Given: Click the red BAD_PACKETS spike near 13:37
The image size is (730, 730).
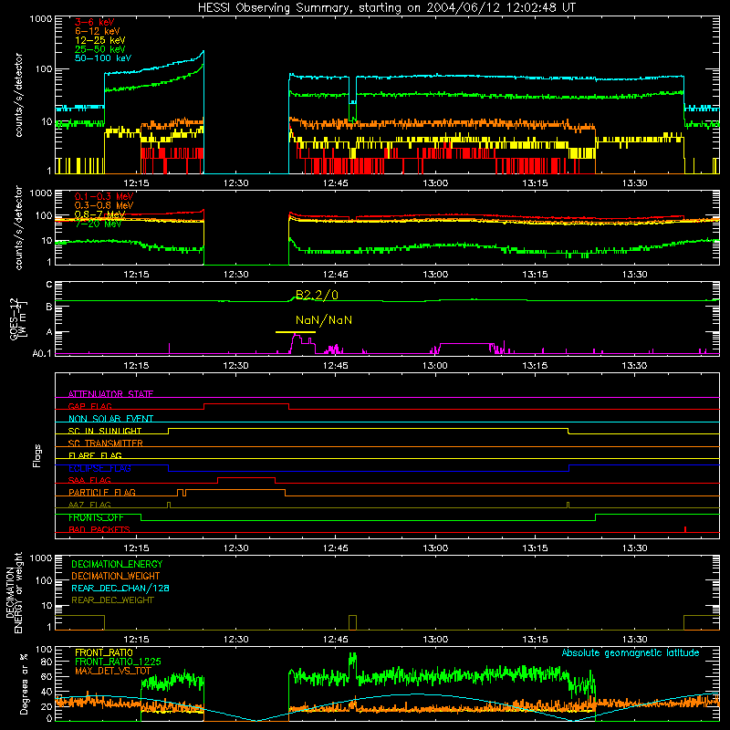Looking at the screenshot, I should point(685,529).
